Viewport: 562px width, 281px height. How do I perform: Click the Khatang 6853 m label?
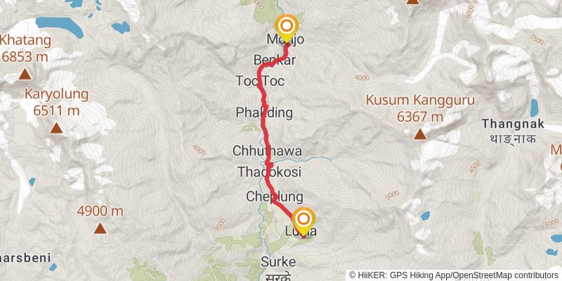(25, 48)
